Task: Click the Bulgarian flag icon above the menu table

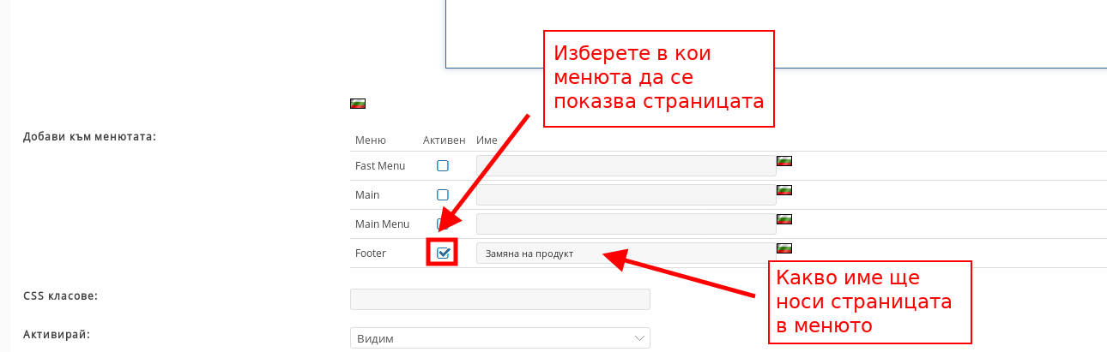Action: pyautogui.click(x=358, y=104)
